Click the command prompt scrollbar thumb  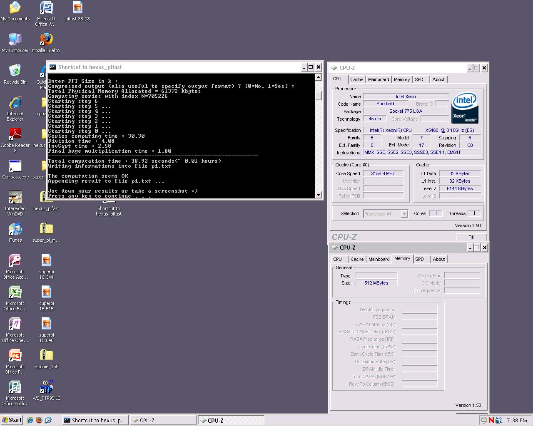point(319,96)
